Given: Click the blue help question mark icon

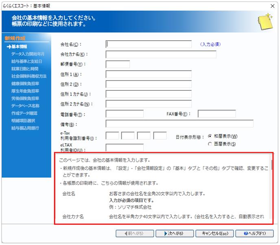Looking at the screenshot, I should [x=246, y=233].
